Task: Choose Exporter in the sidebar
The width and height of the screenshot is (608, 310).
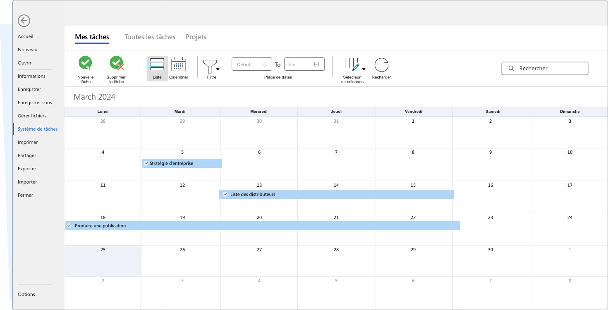Action: coord(27,169)
